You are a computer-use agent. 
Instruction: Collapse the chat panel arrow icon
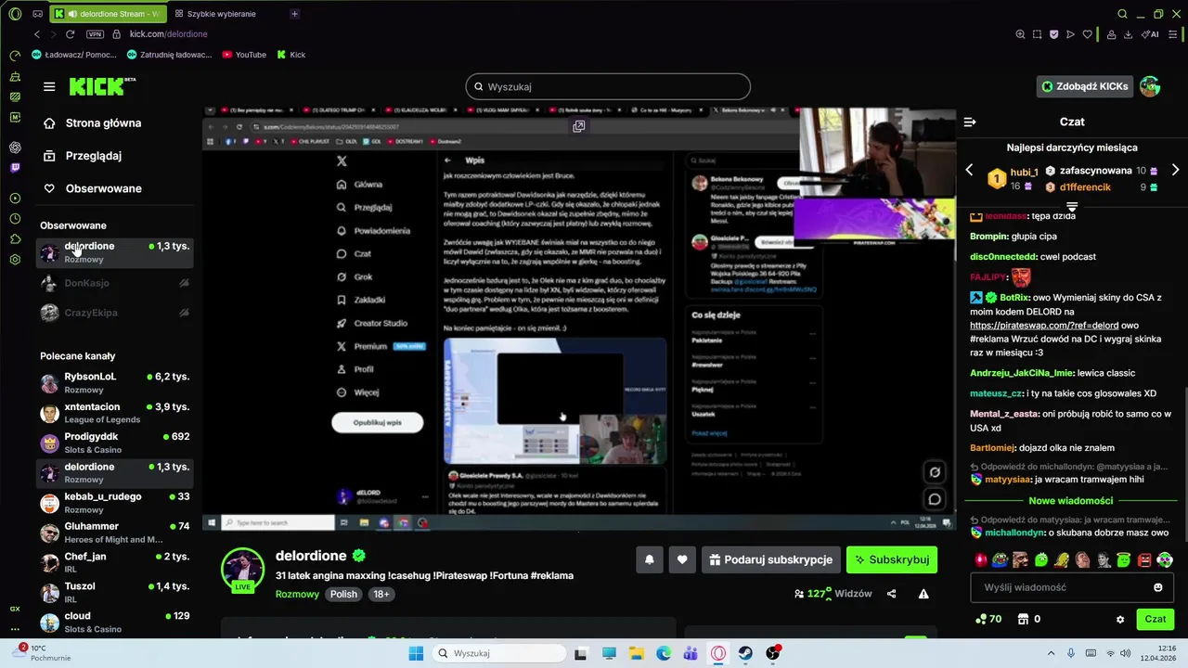point(970,122)
